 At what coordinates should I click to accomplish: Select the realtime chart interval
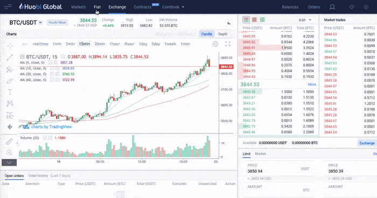tap(40, 44)
